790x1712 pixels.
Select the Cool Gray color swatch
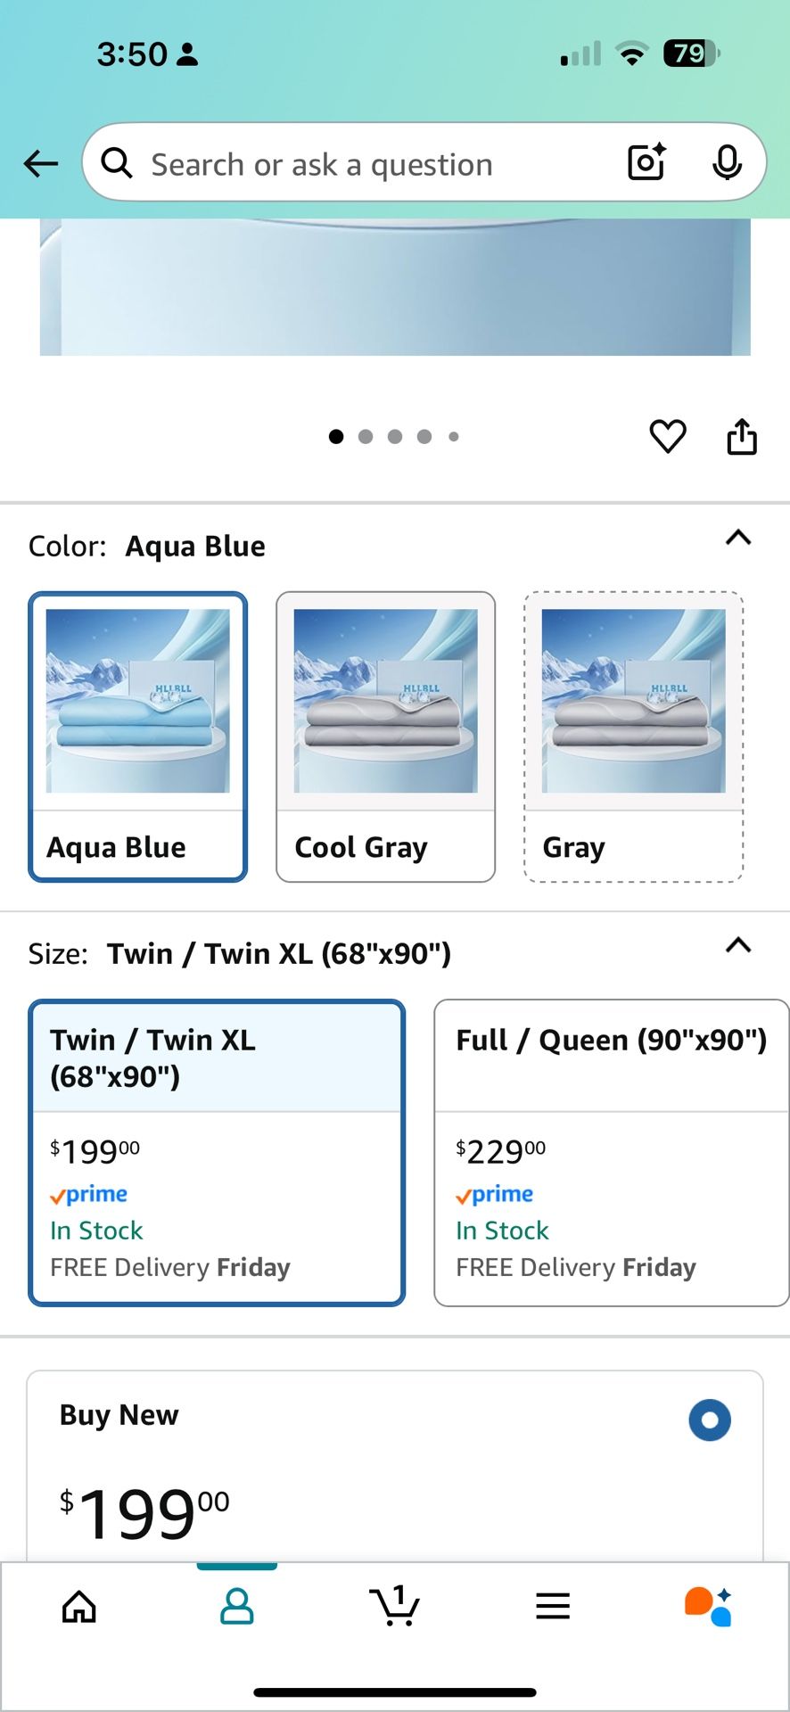[385, 737]
